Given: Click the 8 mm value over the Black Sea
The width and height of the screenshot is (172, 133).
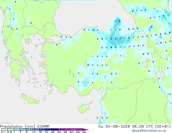Looking at the screenshot, I should (x=120, y=21).
